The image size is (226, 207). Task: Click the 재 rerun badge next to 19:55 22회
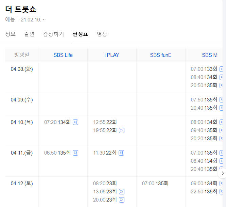click(122, 130)
